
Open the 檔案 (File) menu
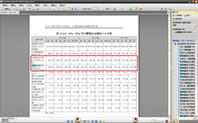coord(5,5)
